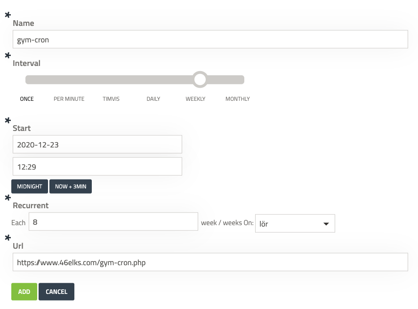Click the Recurrent section label
The image size is (418, 309).
[31, 206]
